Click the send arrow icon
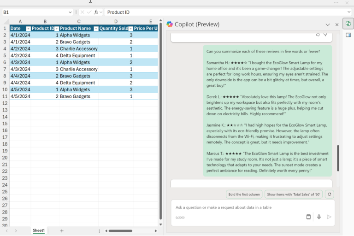 329,217
